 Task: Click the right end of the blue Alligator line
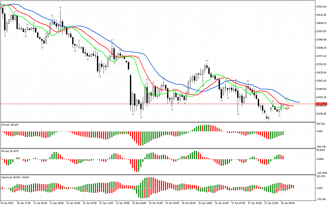[299, 102]
